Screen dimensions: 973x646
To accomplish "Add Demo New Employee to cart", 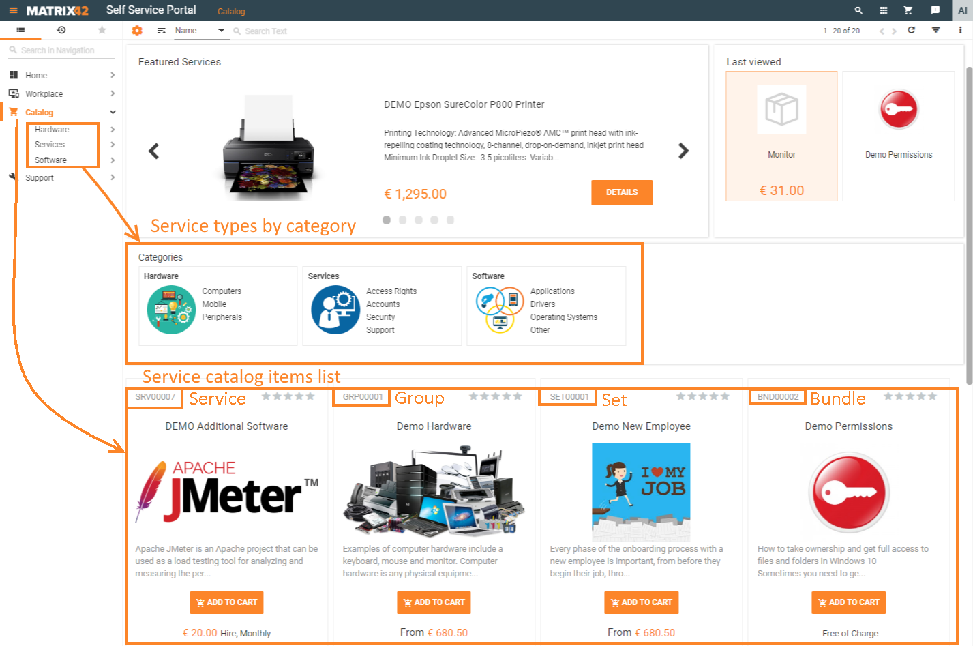I will (x=641, y=602).
